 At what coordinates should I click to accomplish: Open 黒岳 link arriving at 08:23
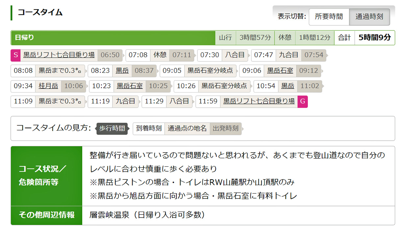point(122,71)
